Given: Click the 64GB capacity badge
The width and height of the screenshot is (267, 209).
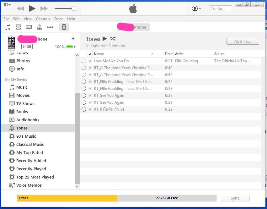Looking at the screenshot, I should click(27, 47).
